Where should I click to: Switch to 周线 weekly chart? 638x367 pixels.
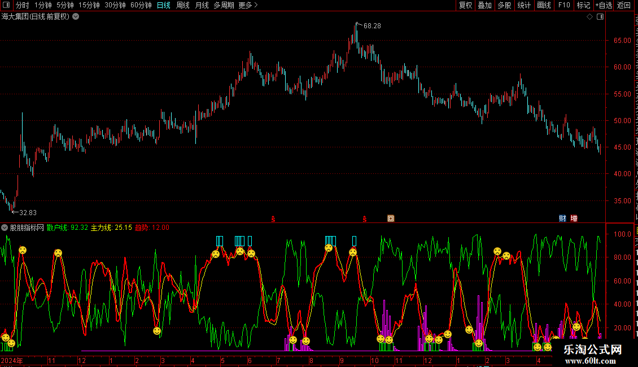tap(183, 5)
